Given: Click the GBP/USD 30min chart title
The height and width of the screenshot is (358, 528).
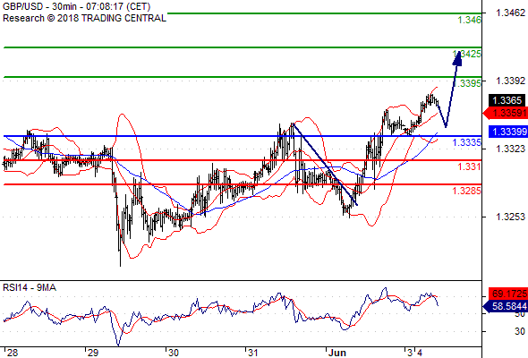Looking at the screenshot, I should click(x=76, y=6).
